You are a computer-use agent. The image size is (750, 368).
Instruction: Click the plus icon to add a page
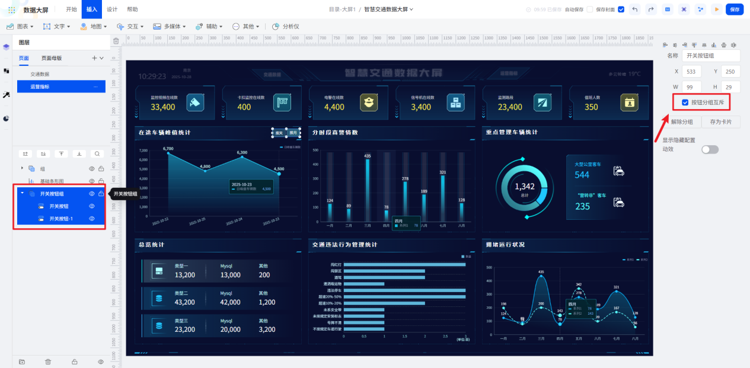click(94, 58)
